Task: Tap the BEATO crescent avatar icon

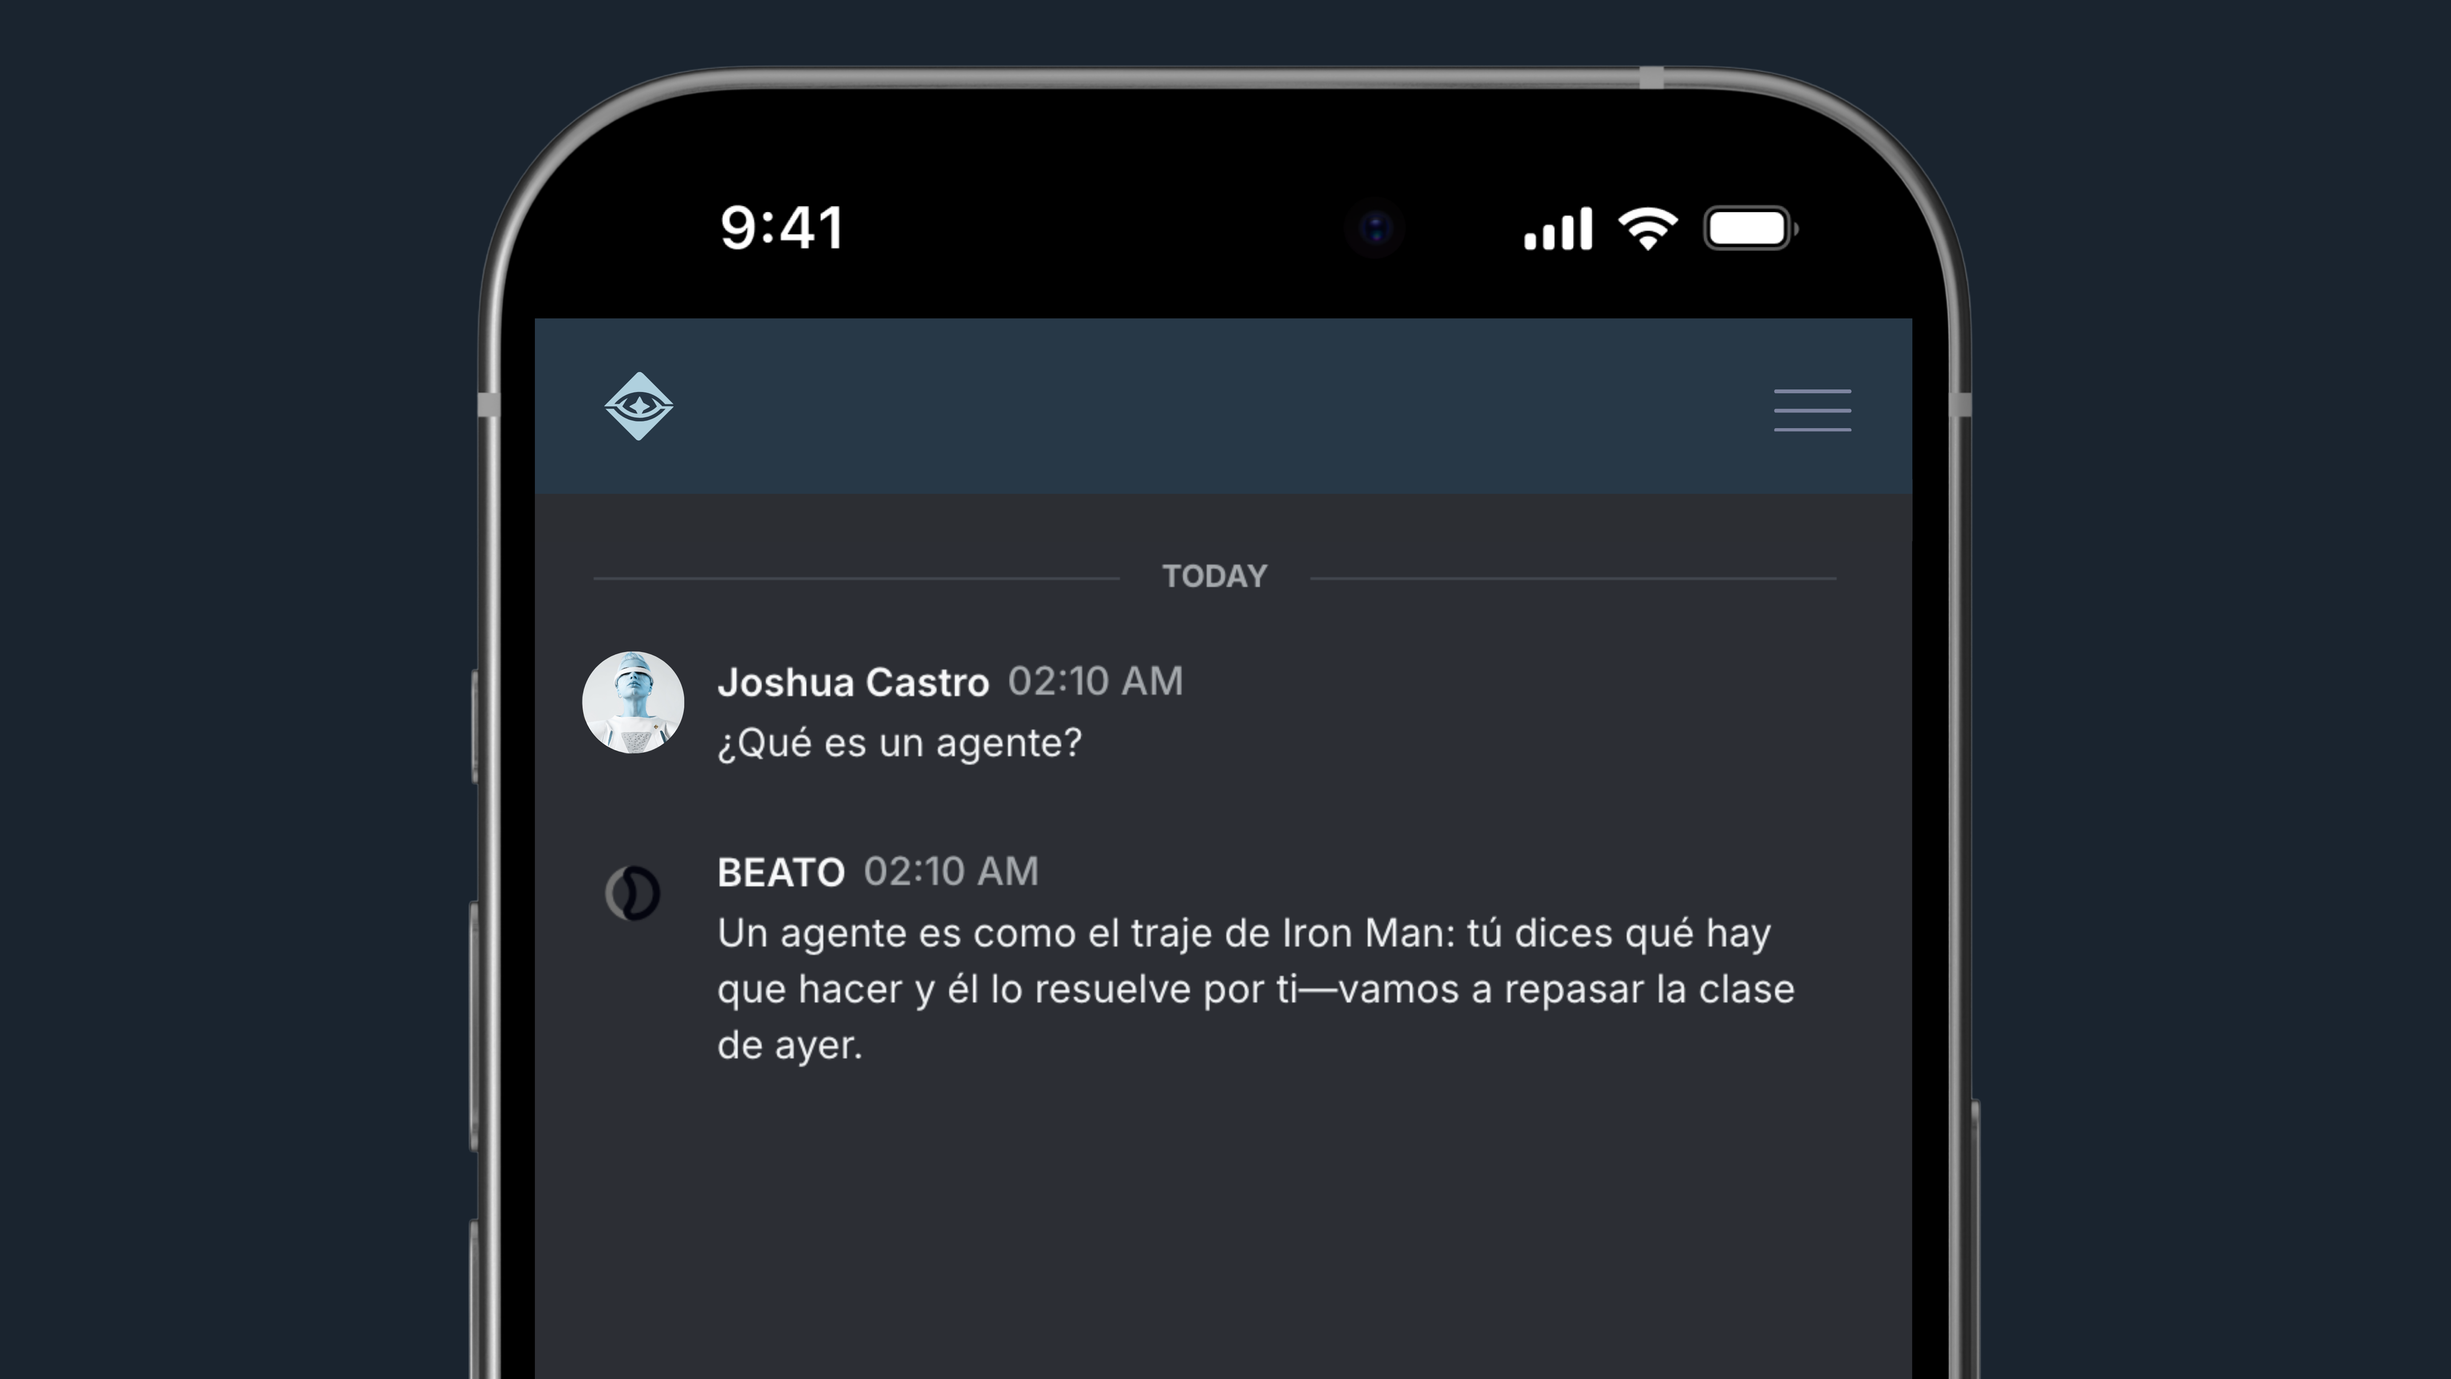Action: click(633, 893)
